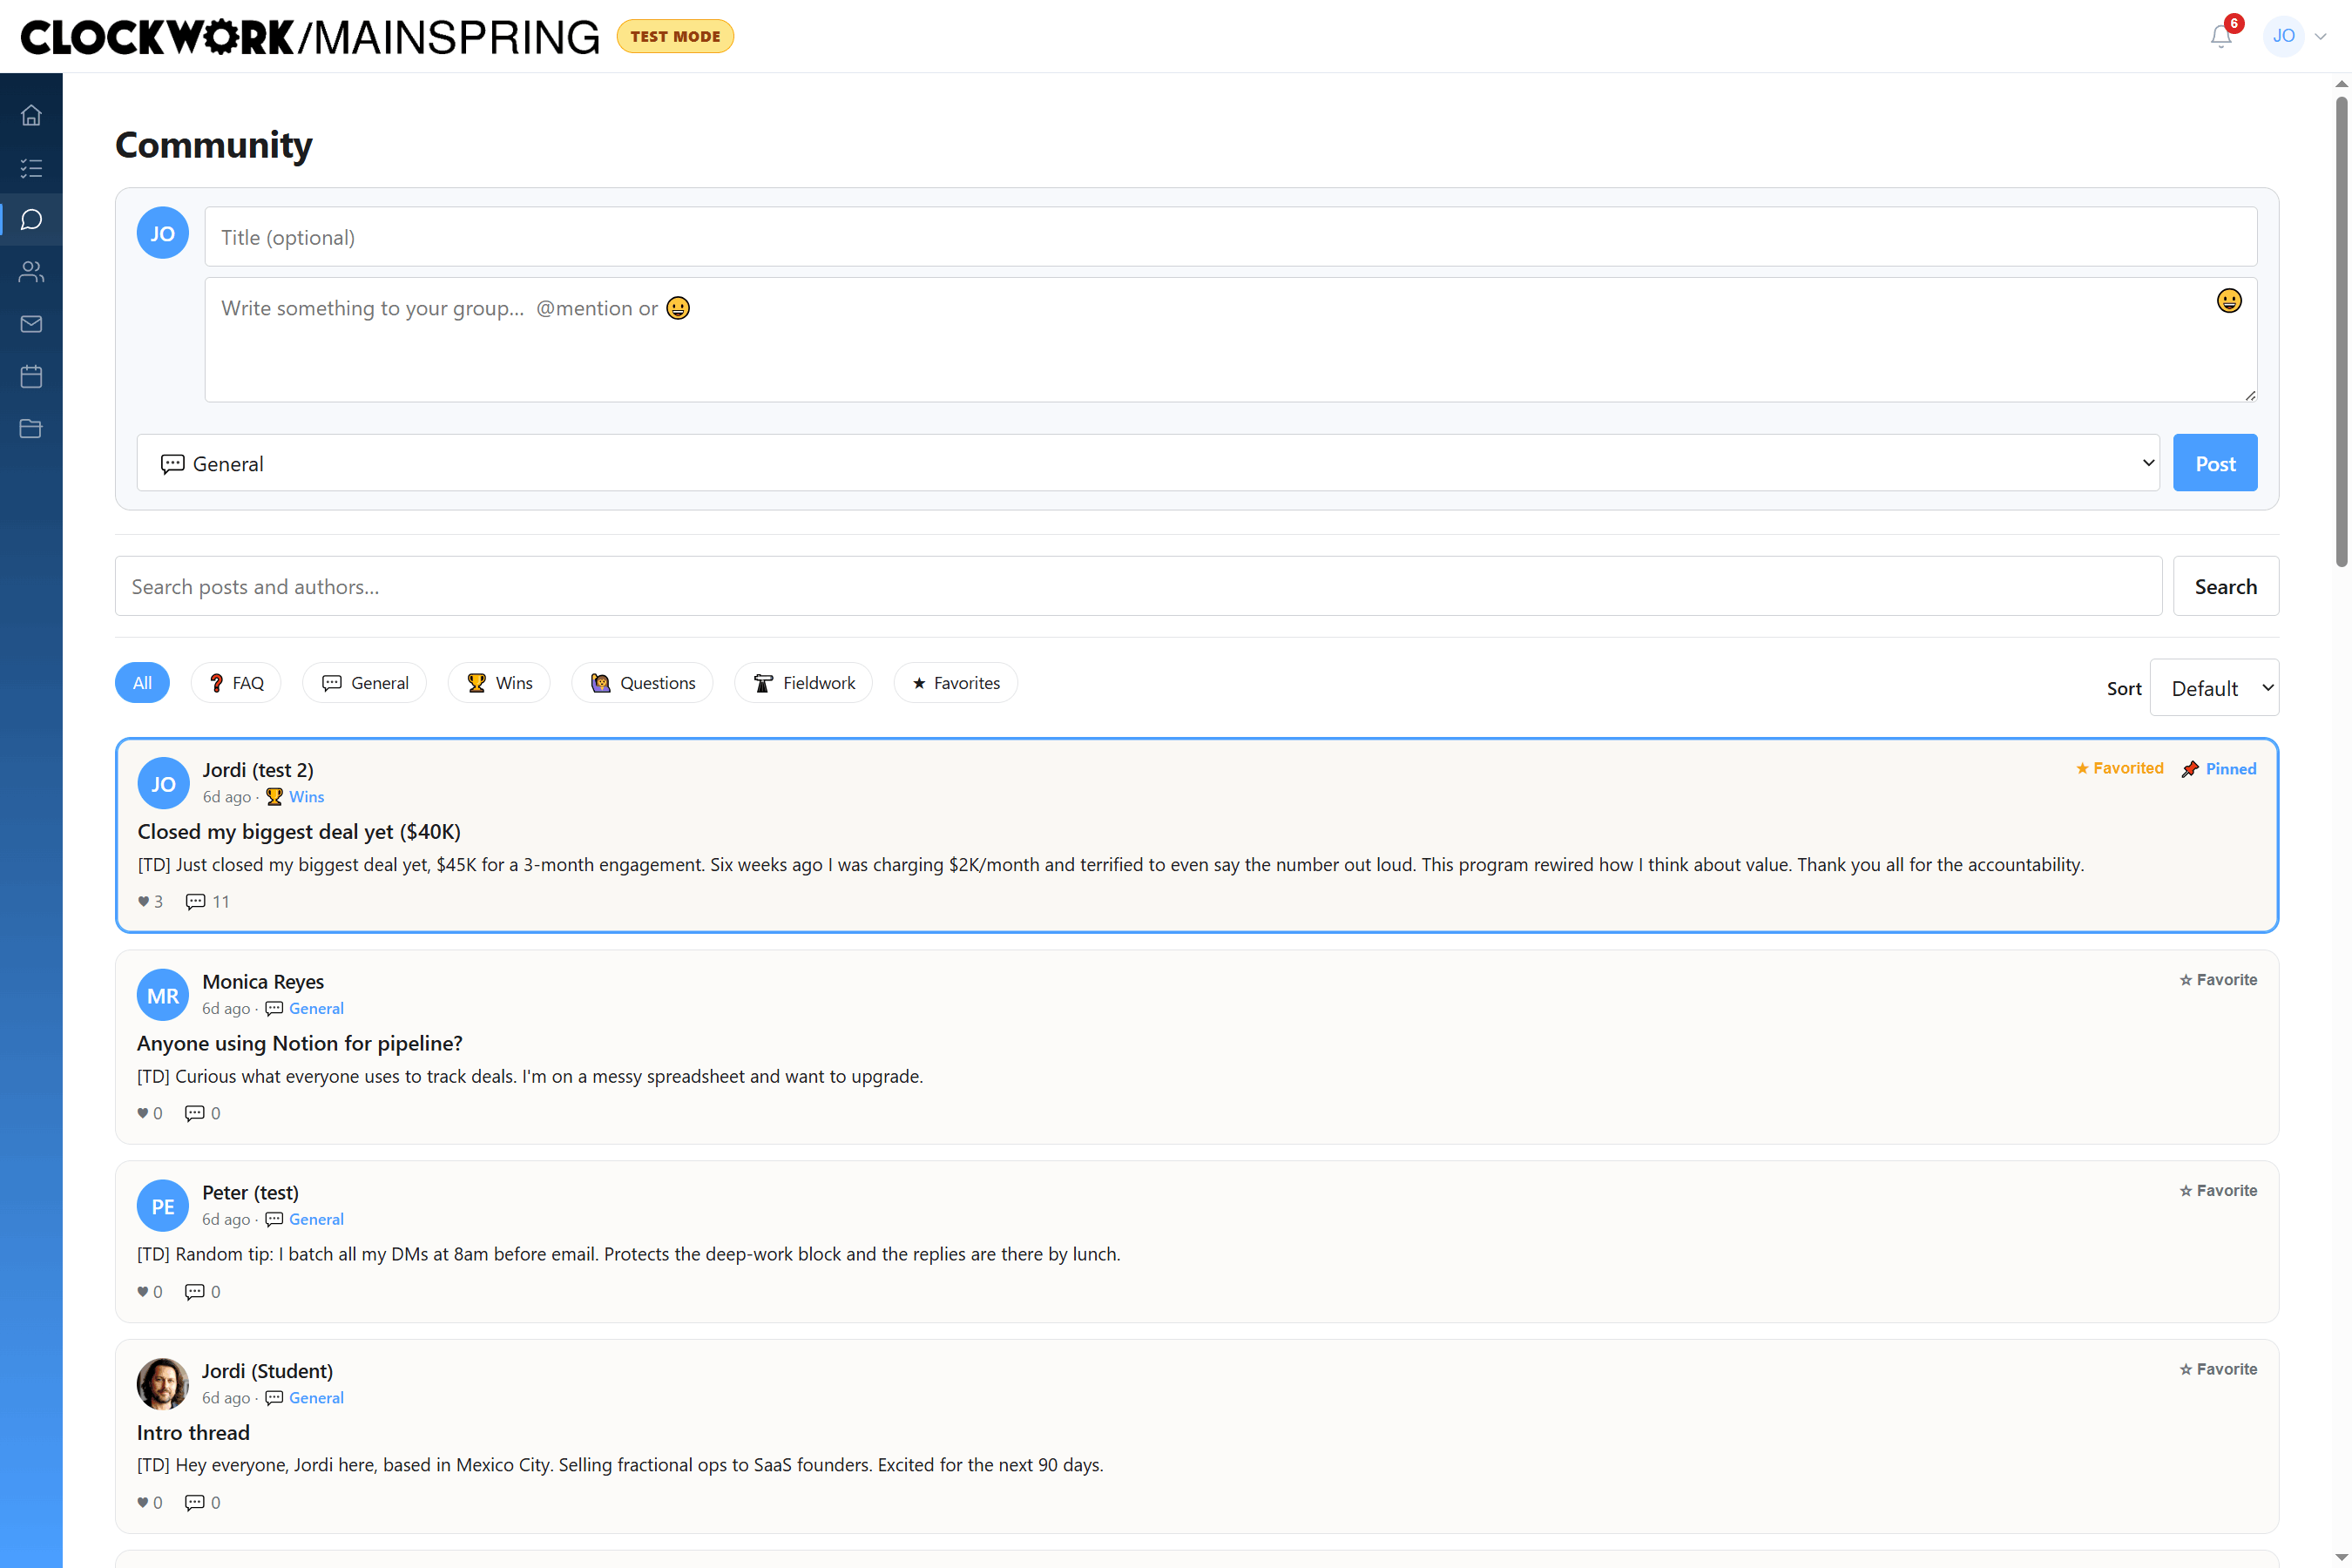Click the Clockwork/Mainspring logo
Viewport: 2352px width, 1568px height.
tap(310, 37)
